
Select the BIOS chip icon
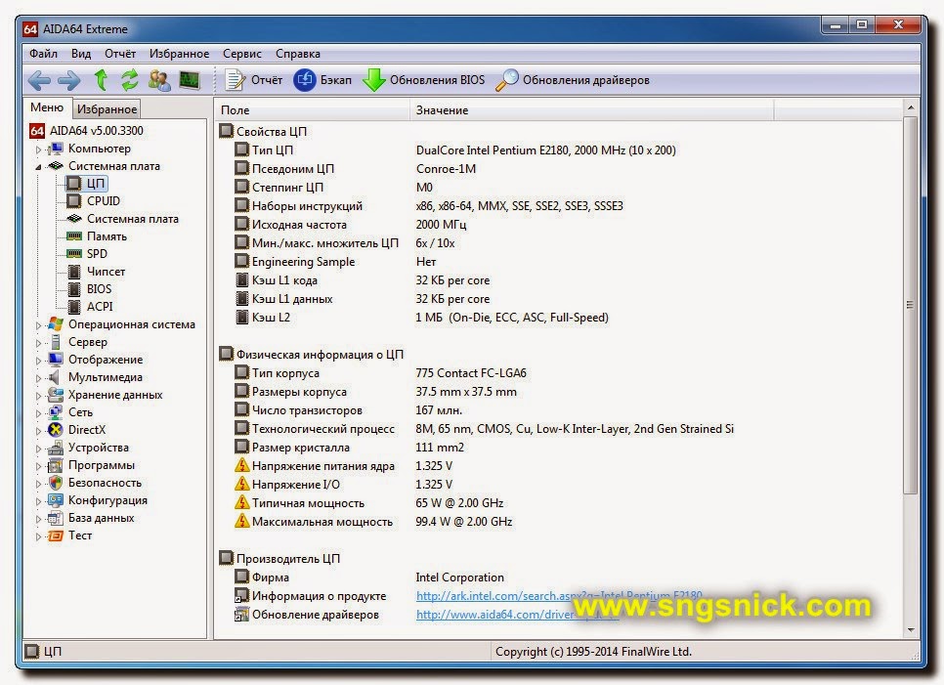pyautogui.click(x=74, y=289)
